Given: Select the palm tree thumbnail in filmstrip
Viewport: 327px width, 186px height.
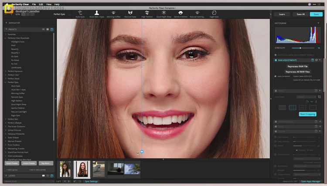Looking at the screenshot, I should pos(132,169).
